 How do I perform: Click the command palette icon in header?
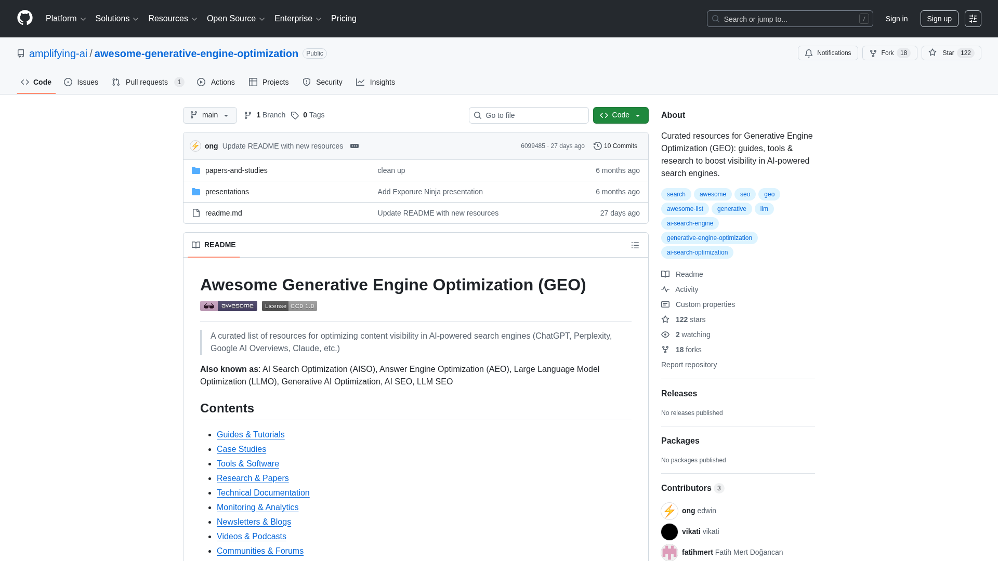click(x=973, y=19)
